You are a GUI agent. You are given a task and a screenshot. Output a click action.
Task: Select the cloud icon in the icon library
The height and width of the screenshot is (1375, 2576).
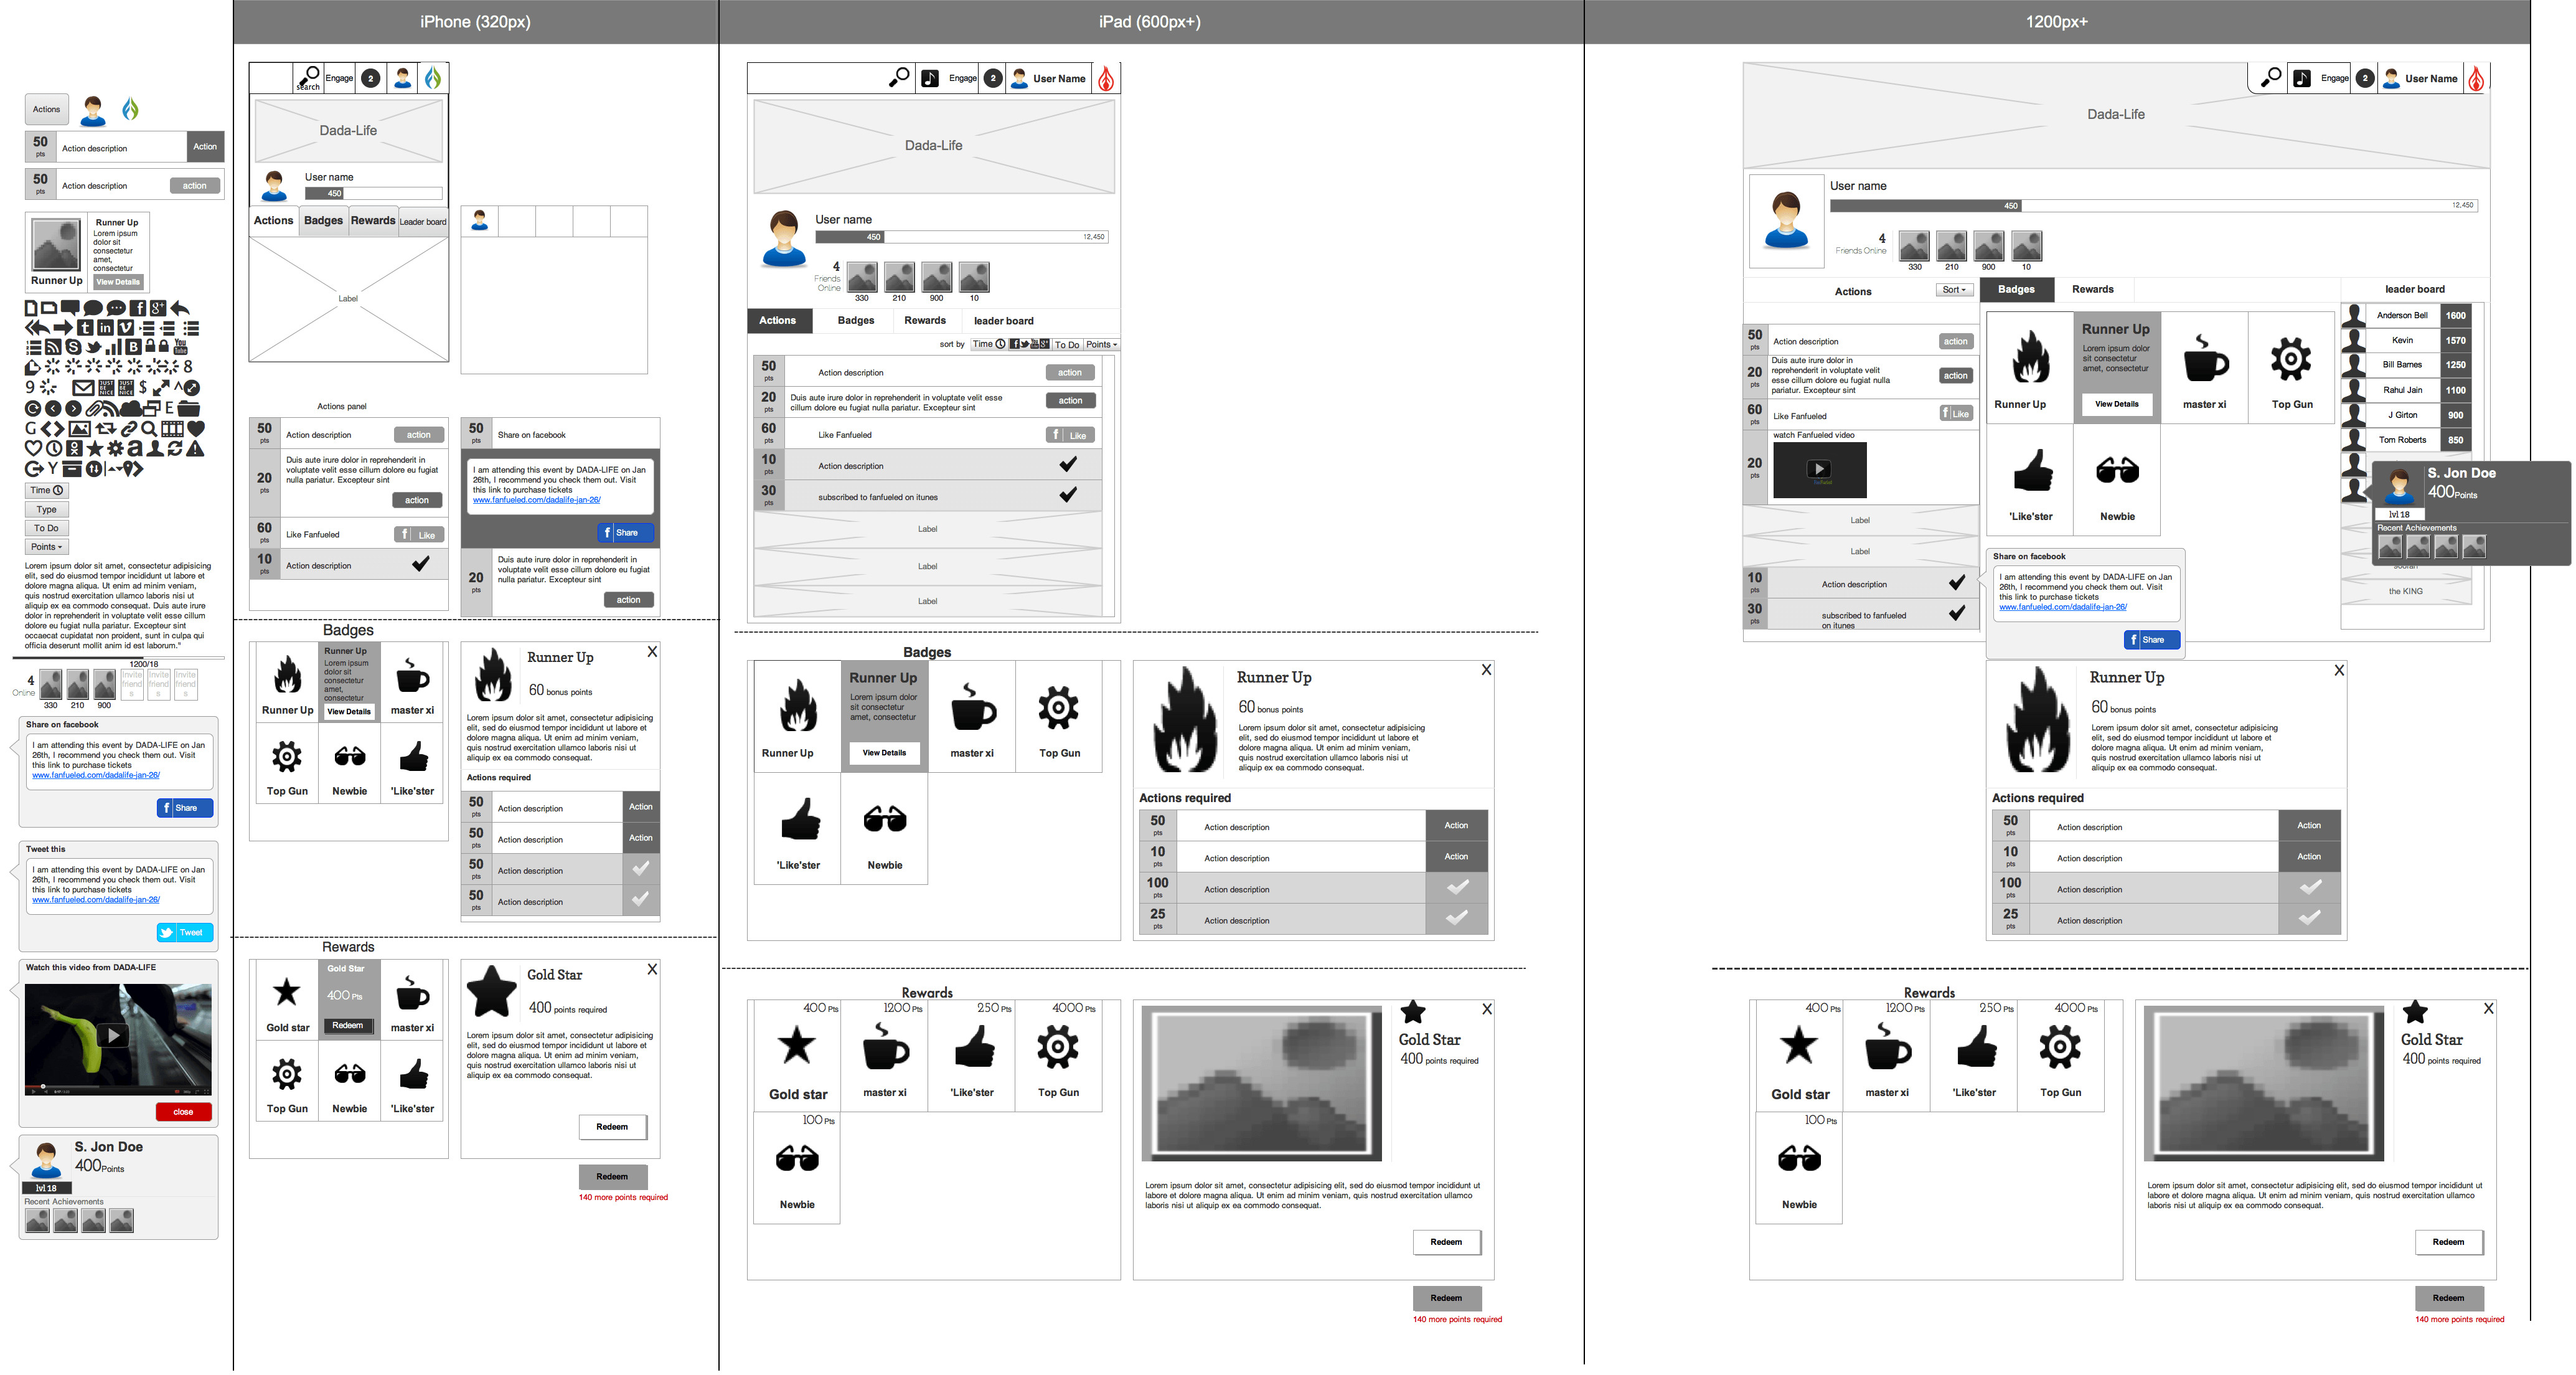click(131, 409)
